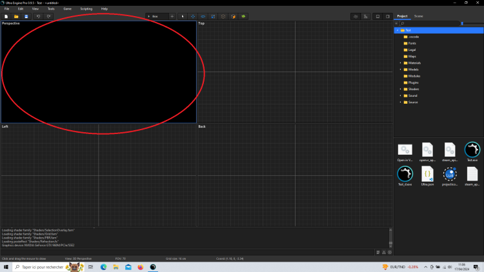Click the plus button beside Box dropdown
Viewport: 484px width, 272px height.
172,16
